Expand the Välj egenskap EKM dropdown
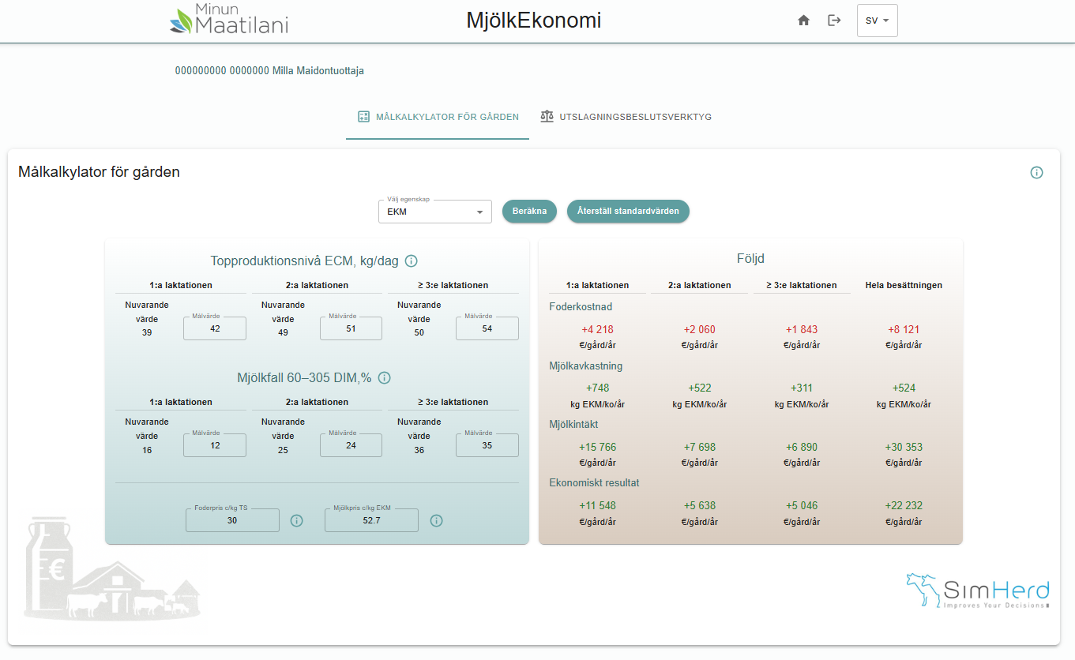Viewport: 1075px width, 660px height. 434,212
